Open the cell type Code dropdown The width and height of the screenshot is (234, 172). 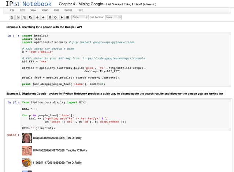pos(80,17)
